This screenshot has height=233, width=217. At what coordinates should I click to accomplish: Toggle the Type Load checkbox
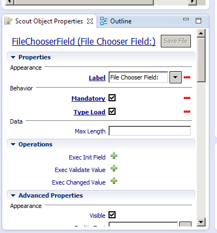pyautogui.click(x=112, y=112)
